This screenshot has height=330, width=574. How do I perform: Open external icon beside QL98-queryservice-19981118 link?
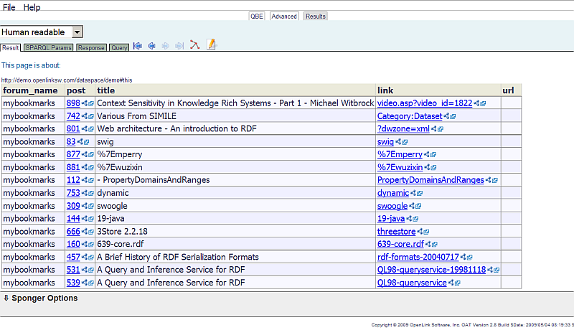[x=497, y=270]
